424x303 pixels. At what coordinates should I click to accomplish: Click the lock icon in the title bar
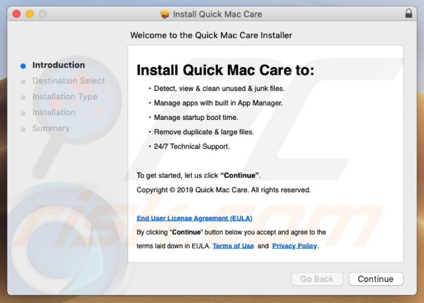[x=408, y=13]
